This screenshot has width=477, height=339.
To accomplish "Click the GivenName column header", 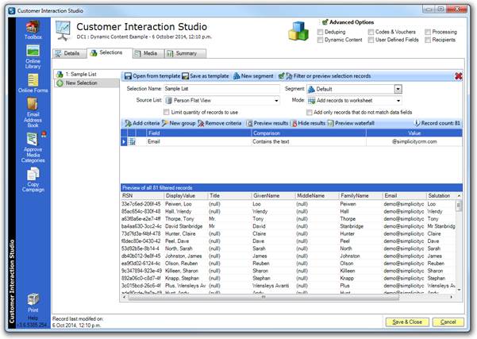I will click(x=274, y=195).
